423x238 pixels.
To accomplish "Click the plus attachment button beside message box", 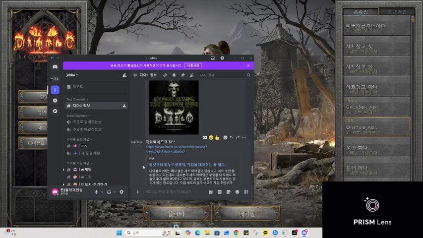I will coord(137,192).
